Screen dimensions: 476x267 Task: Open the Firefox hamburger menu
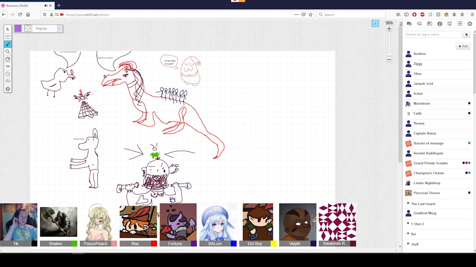(473, 14)
